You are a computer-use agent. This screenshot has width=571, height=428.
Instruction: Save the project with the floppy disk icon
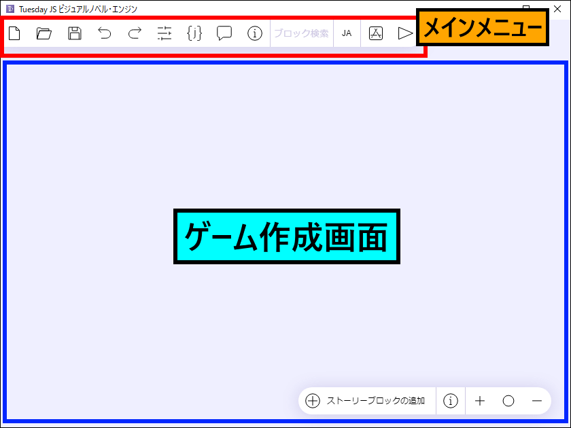[x=74, y=33]
